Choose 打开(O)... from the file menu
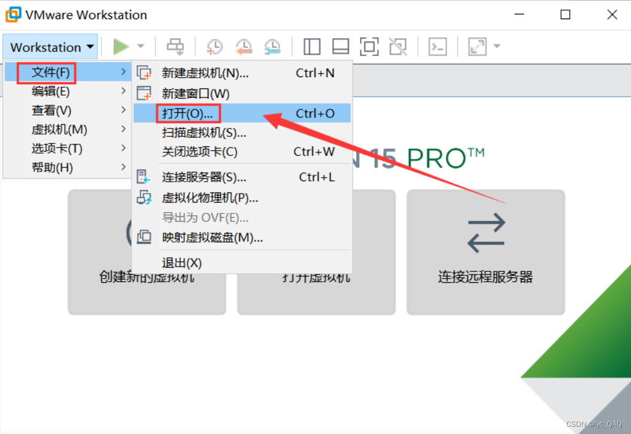The image size is (631, 434). pyautogui.click(x=242, y=114)
